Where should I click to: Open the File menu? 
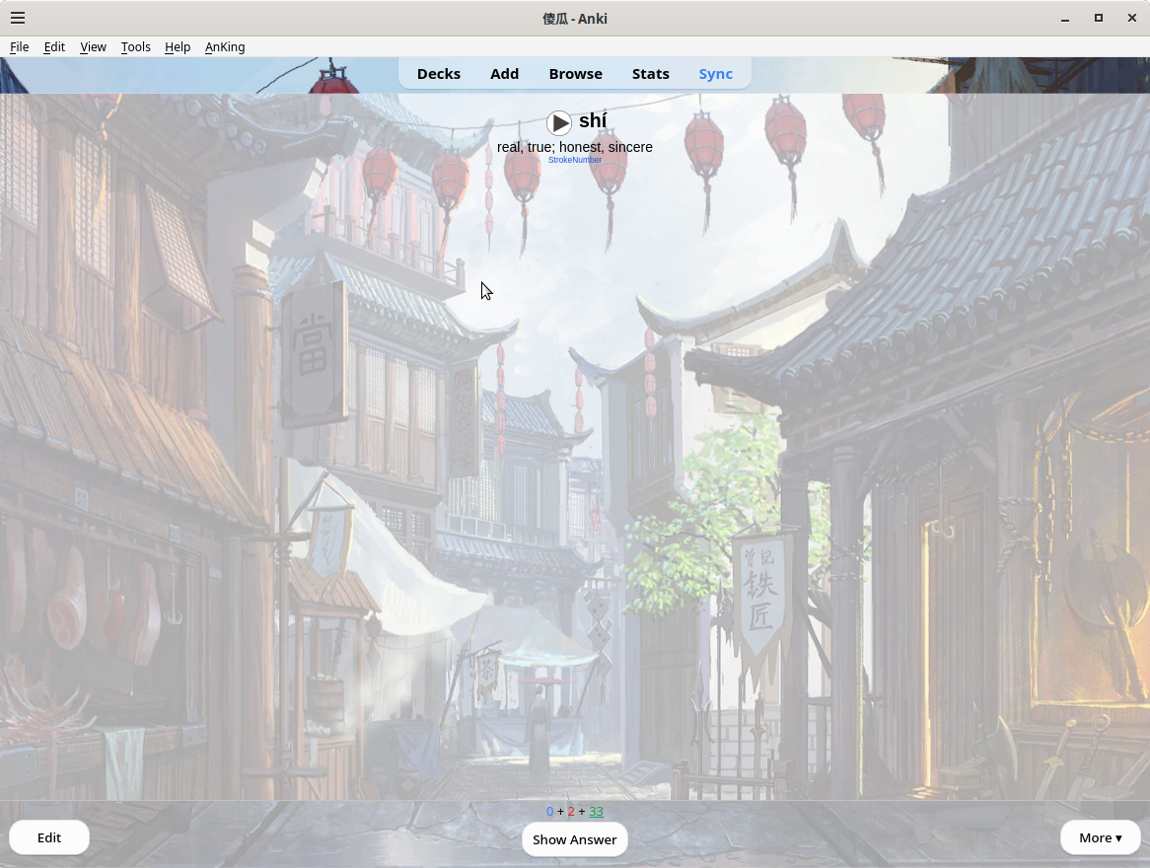[20, 47]
